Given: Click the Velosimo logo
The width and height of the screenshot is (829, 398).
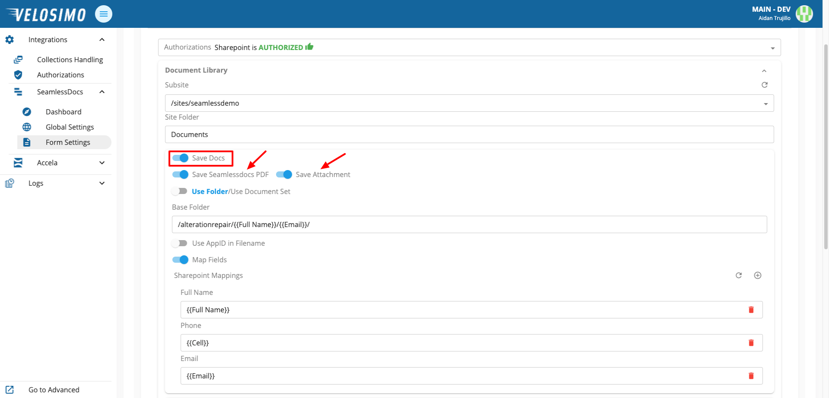Looking at the screenshot, I should (46, 14).
